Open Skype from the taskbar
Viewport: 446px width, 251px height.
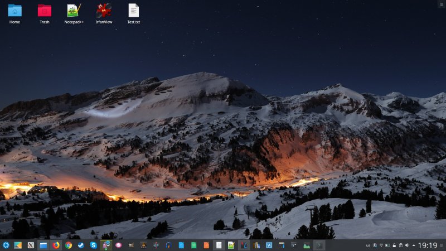(x=93, y=245)
